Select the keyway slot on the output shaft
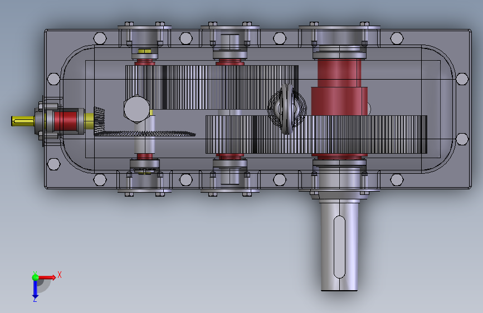This screenshot has width=483, height=313. [339, 247]
